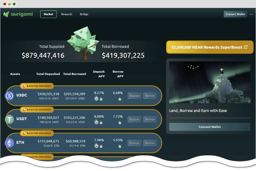
Task: Click the Boosted Rewards badge above ETH
Action: pos(37,133)
